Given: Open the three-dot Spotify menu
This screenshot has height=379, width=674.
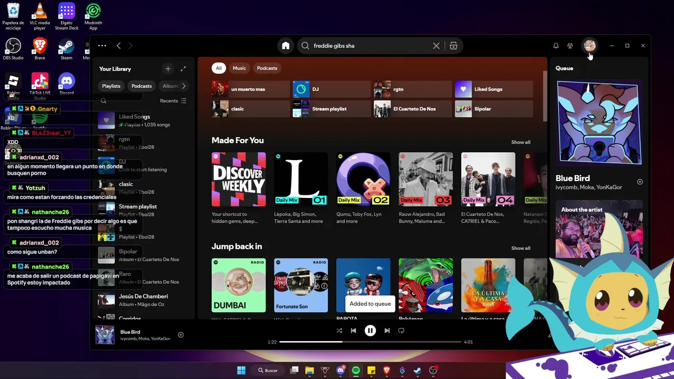Looking at the screenshot, I should click(x=102, y=46).
